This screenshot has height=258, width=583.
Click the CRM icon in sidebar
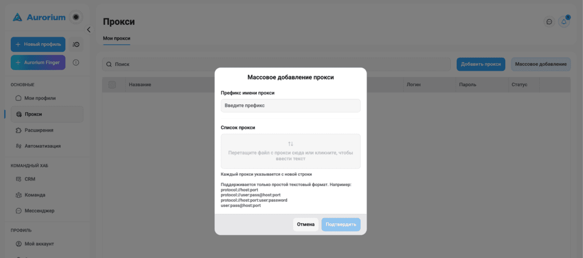[18, 179]
